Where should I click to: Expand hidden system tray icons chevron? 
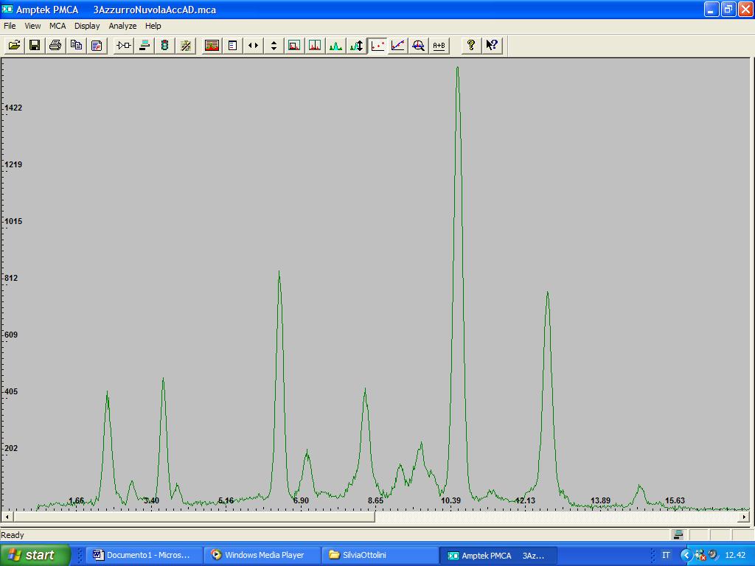(x=686, y=556)
